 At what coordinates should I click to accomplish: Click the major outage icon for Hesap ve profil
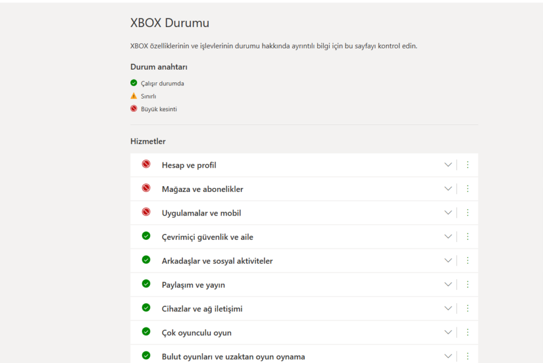pos(146,164)
